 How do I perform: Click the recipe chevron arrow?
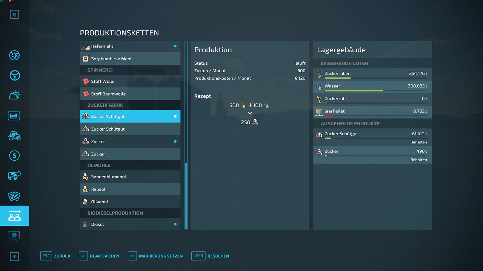pos(250,113)
